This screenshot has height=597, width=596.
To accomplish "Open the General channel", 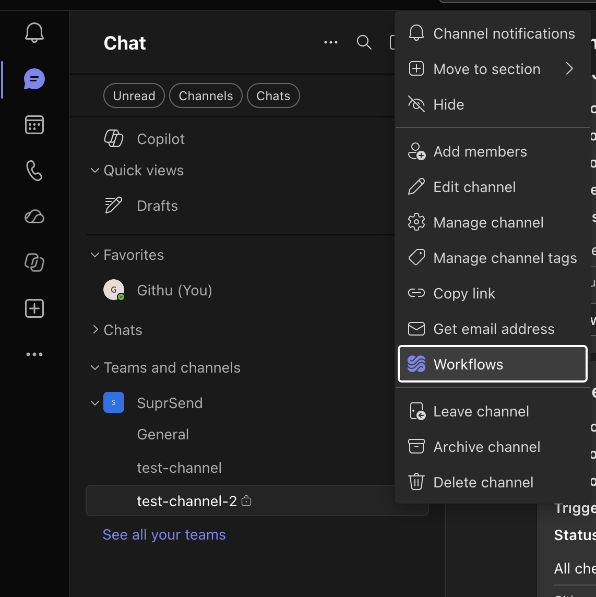I will click(x=163, y=434).
